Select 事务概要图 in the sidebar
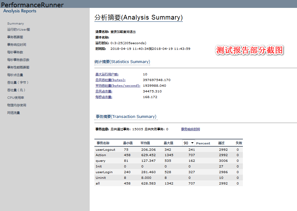Screen dimensions: 297x211 coord(15,37)
